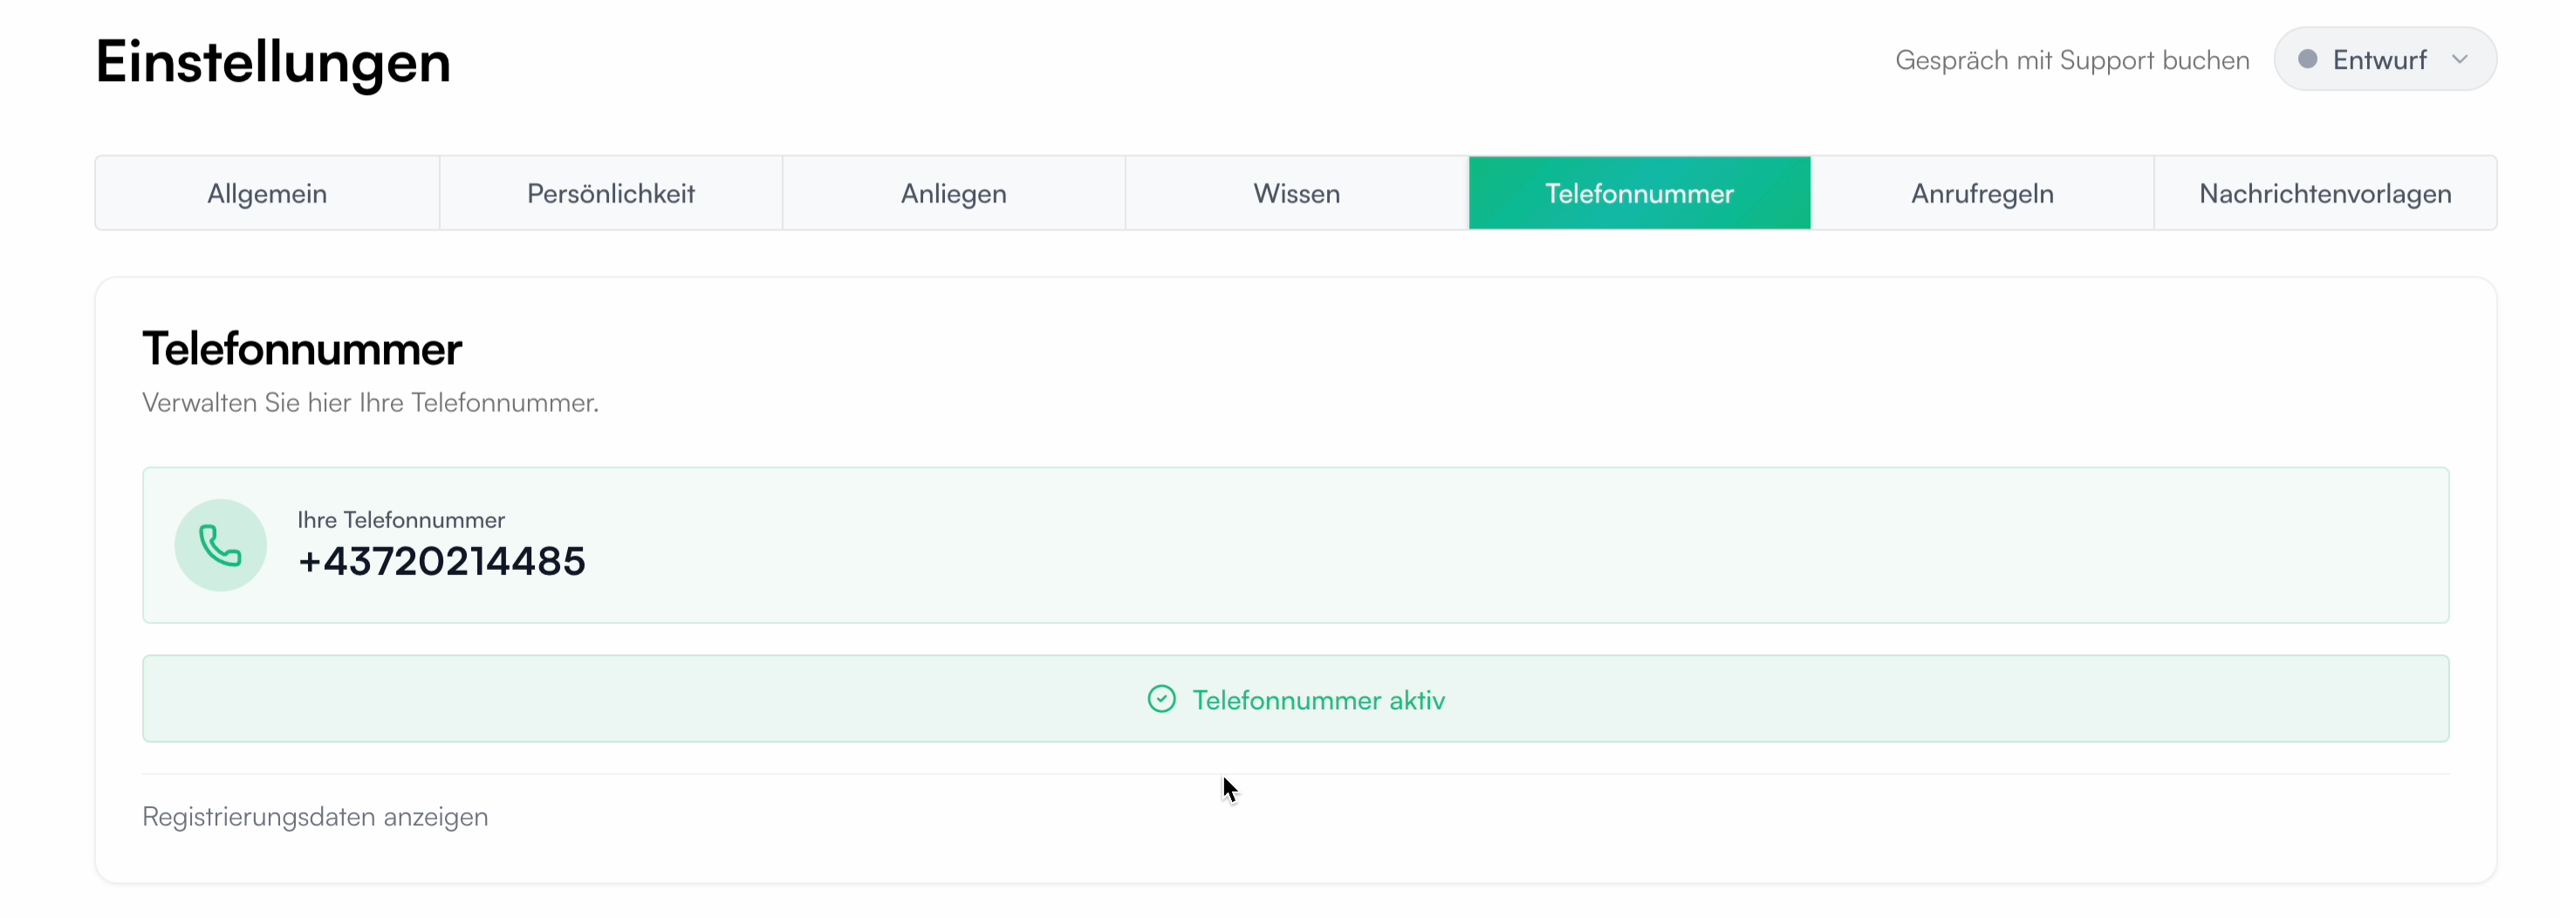Select the phone number +43720214485
Screen dimensions: 2560x918
pyautogui.click(x=442, y=561)
